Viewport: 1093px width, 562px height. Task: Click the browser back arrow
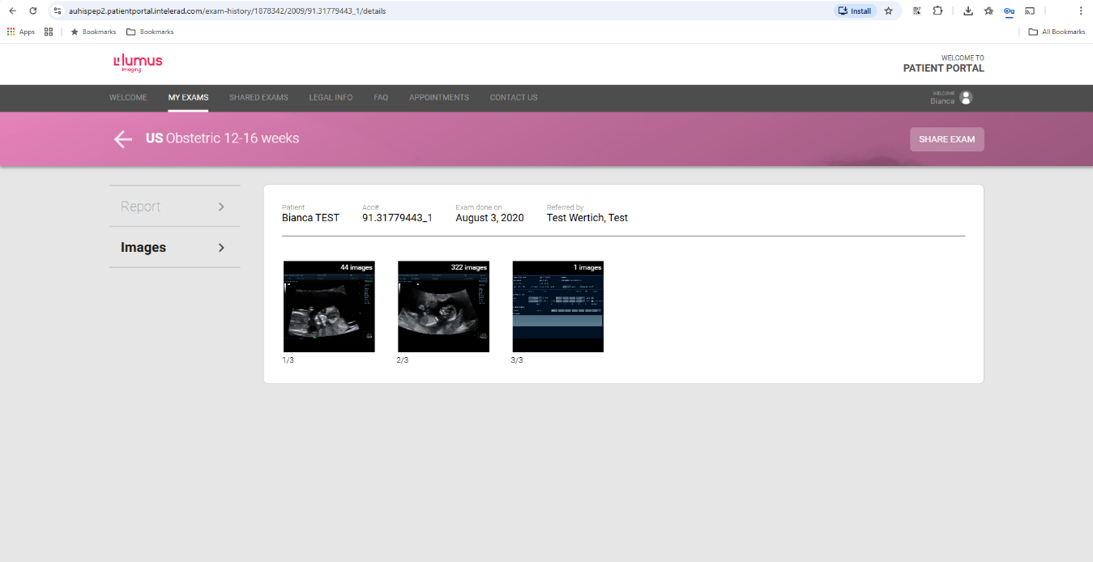(x=12, y=11)
